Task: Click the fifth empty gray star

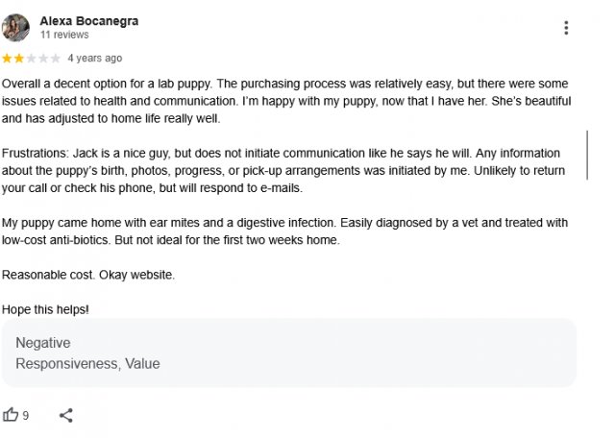Action: [x=56, y=59]
